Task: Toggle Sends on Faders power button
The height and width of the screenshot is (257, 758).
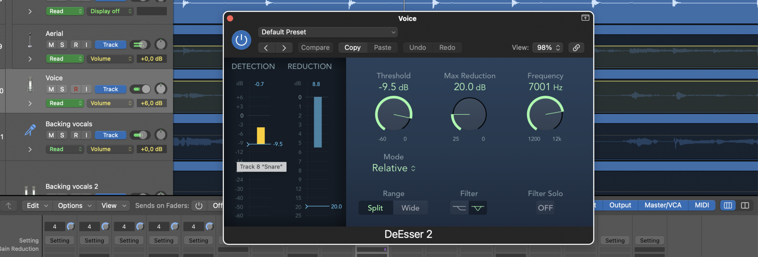Action: coord(199,206)
